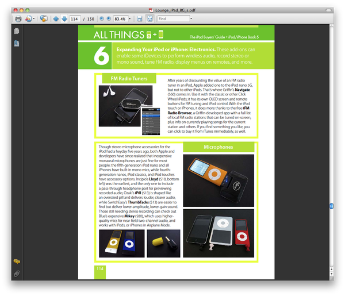Click the "ALL THINGS" page header
The width and height of the screenshot is (345, 296).
(119, 35)
